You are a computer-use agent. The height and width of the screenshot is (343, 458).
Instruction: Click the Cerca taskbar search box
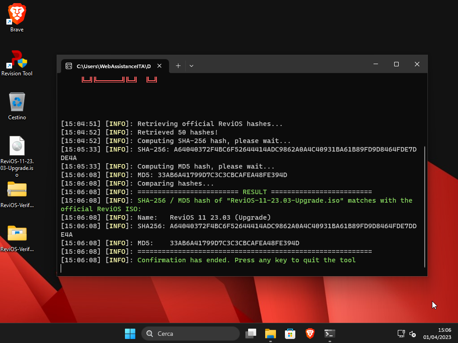(x=191, y=334)
